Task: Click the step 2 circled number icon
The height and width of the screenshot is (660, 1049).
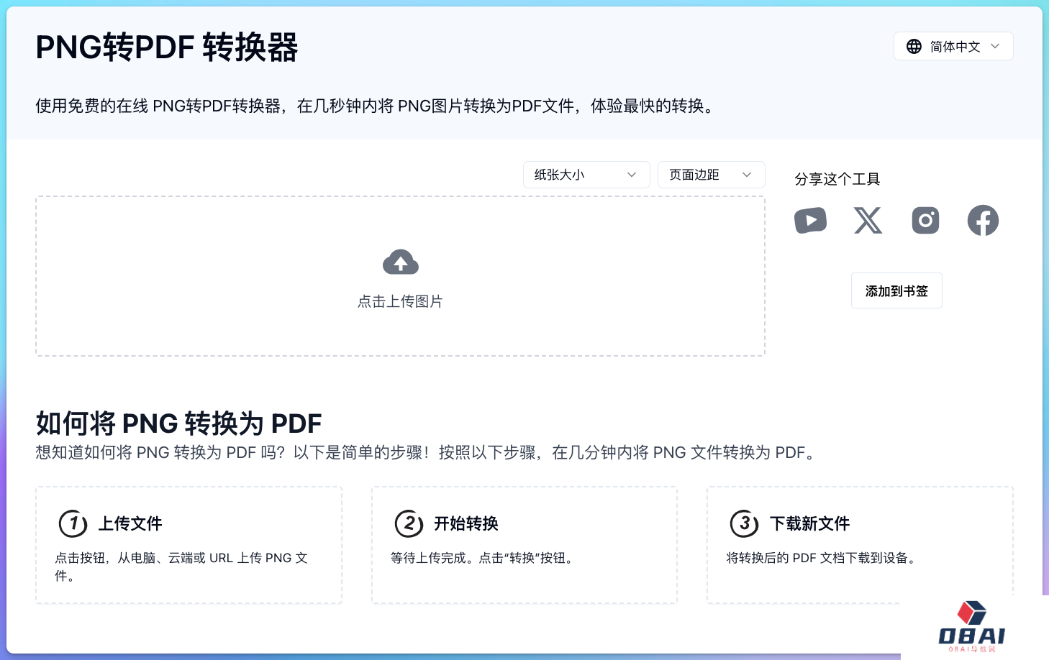Action: point(409,524)
